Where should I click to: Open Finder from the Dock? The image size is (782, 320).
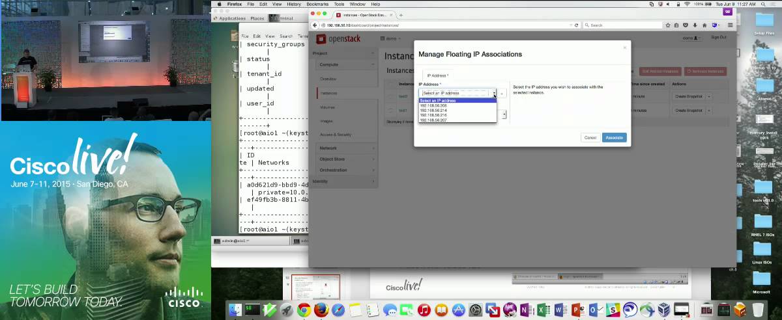point(235,310)
